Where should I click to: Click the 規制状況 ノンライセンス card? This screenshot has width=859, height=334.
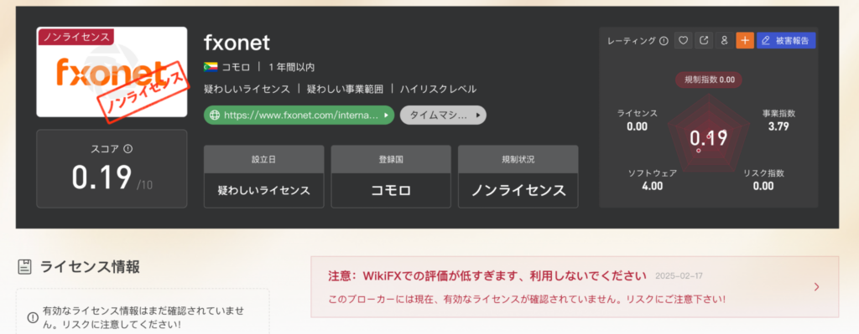point(518,177)
